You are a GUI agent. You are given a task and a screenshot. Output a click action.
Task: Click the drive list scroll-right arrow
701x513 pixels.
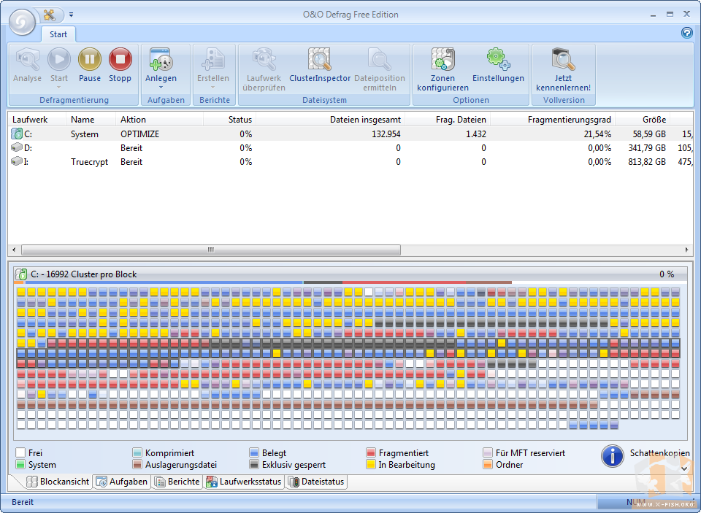click(x=686, y=250)
